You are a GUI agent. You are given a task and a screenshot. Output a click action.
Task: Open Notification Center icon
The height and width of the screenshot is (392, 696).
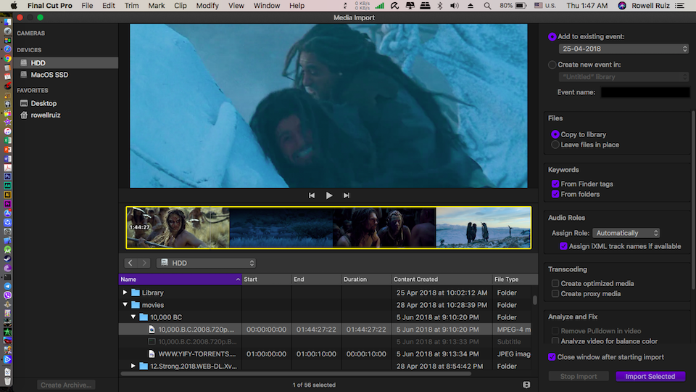[x=679, y=6]
